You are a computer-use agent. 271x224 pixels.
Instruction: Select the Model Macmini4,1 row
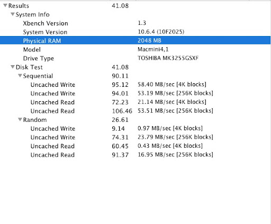click(x=135, y=49)
